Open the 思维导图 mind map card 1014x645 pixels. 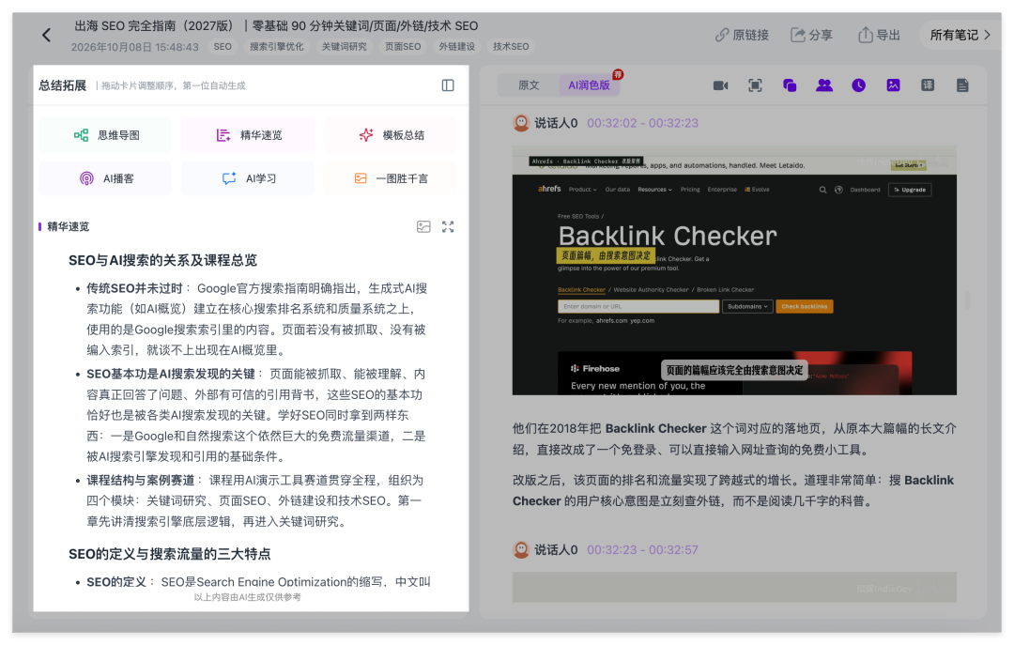tap(106, 135)
